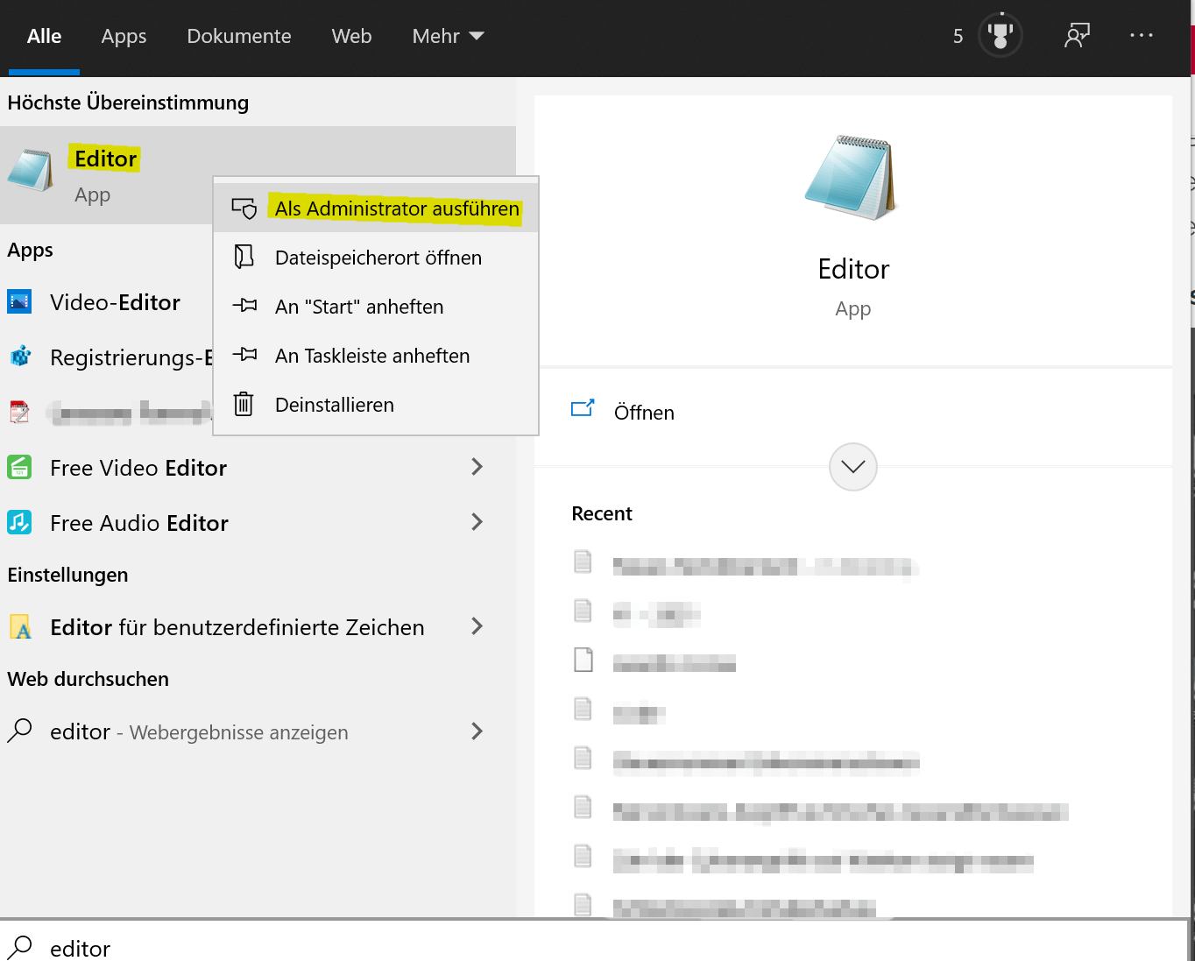Click the rewards trophy badge icon

click(x=1000, y=35)
